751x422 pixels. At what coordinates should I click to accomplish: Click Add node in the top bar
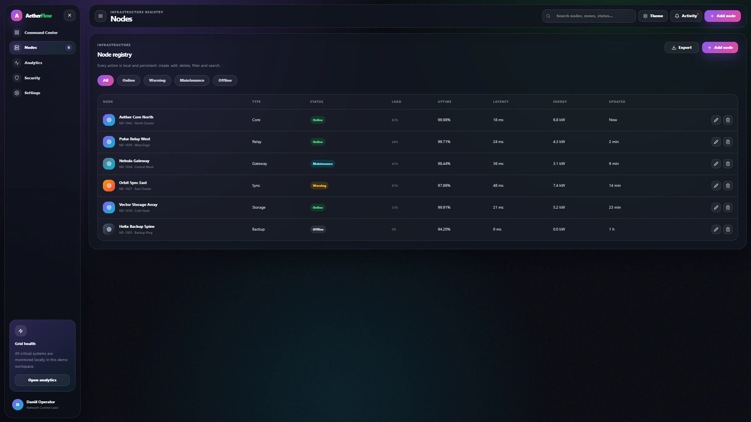pos(722,16)
